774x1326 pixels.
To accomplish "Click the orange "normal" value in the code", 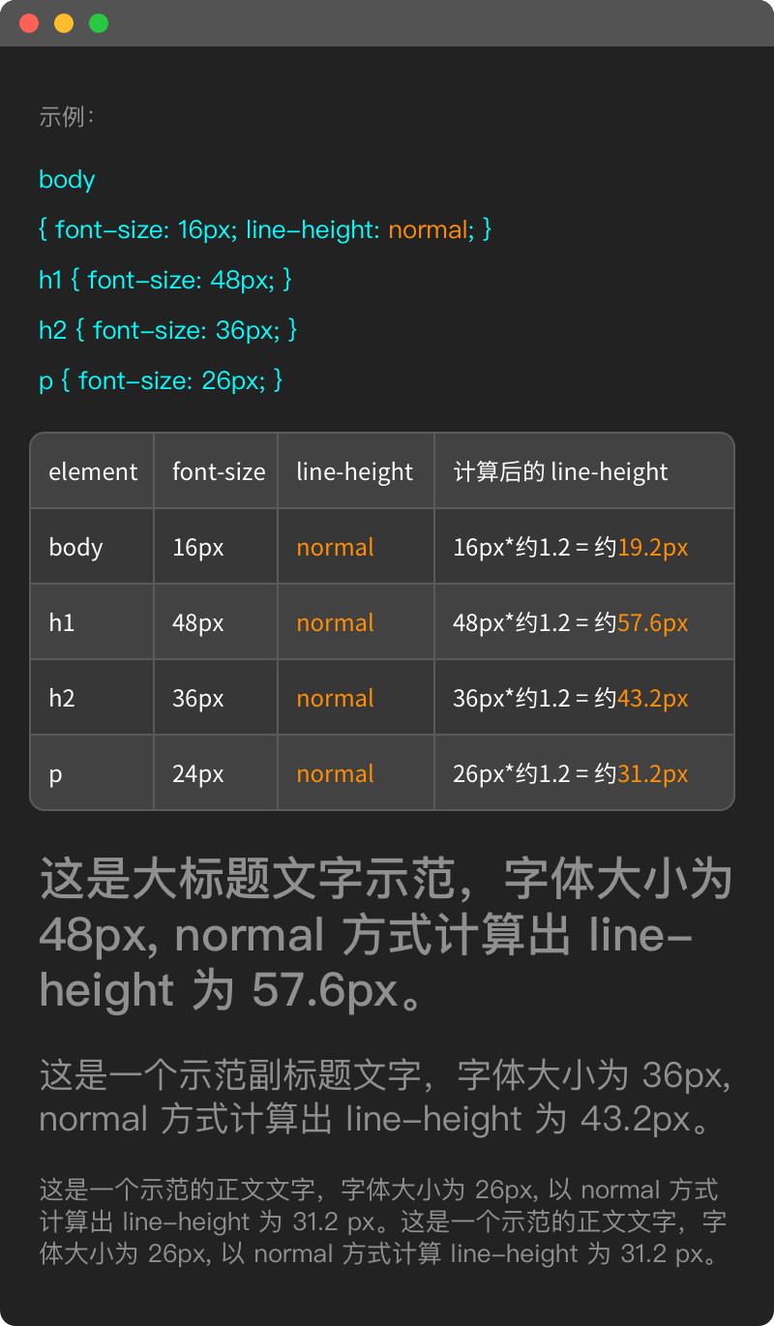I will [427, 230].
